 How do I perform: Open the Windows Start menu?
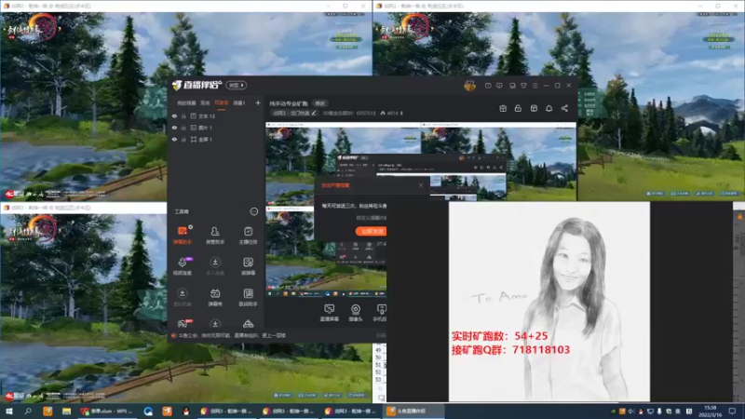pyautogui.click(x=8, y=411)
